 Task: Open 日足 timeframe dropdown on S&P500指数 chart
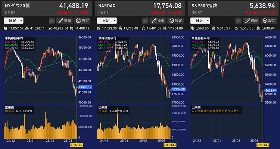pos(200,21)
